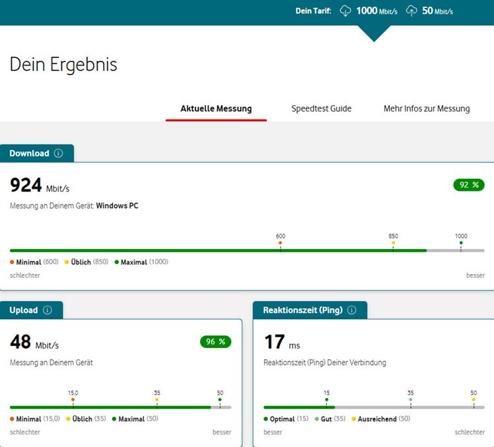Click the Dein Ergebnis heading
This screenshot has height=447, width=494.
(63, 65)
